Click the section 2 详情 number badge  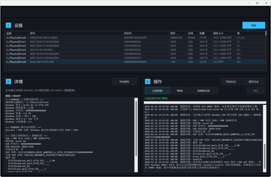coord(8,81)
